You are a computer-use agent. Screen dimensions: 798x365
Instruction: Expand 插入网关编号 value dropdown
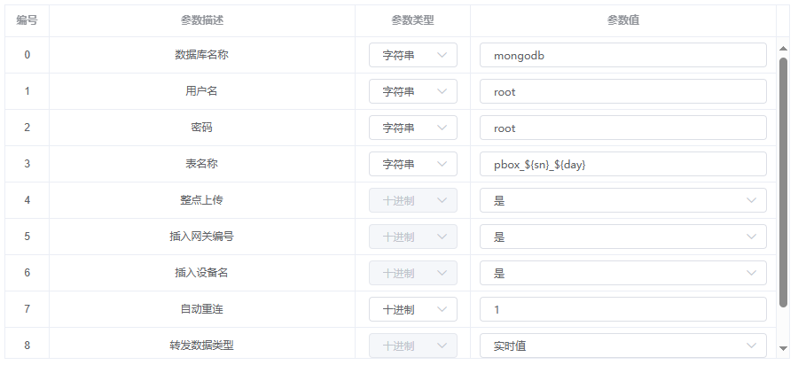click(x=623, y=237)
